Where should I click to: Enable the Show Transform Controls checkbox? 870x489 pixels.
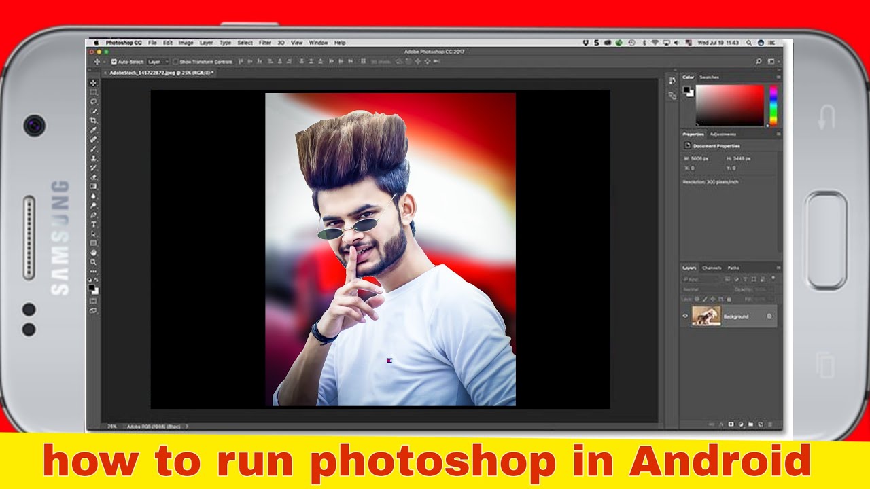coord(175,61)
